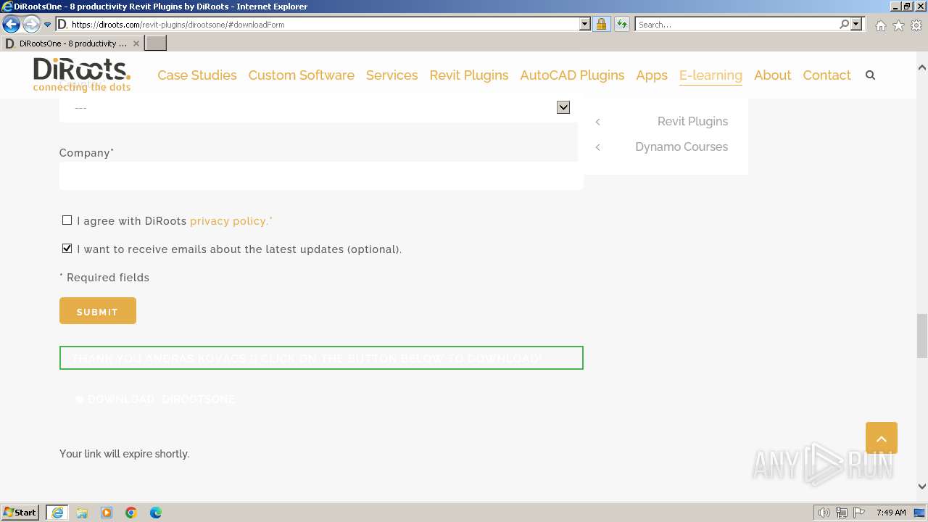This screenshot has height=522, width=928.
Task: Launch Edge from taskbar
Action: (156, 513)
